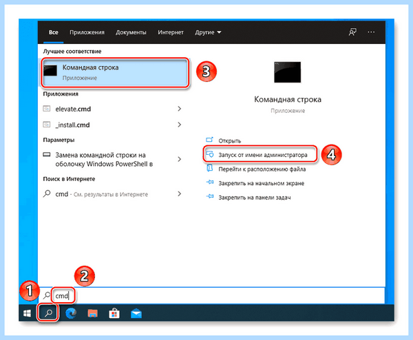
Task: Click the Открыть action icon
Action: (x=209, y=140)
